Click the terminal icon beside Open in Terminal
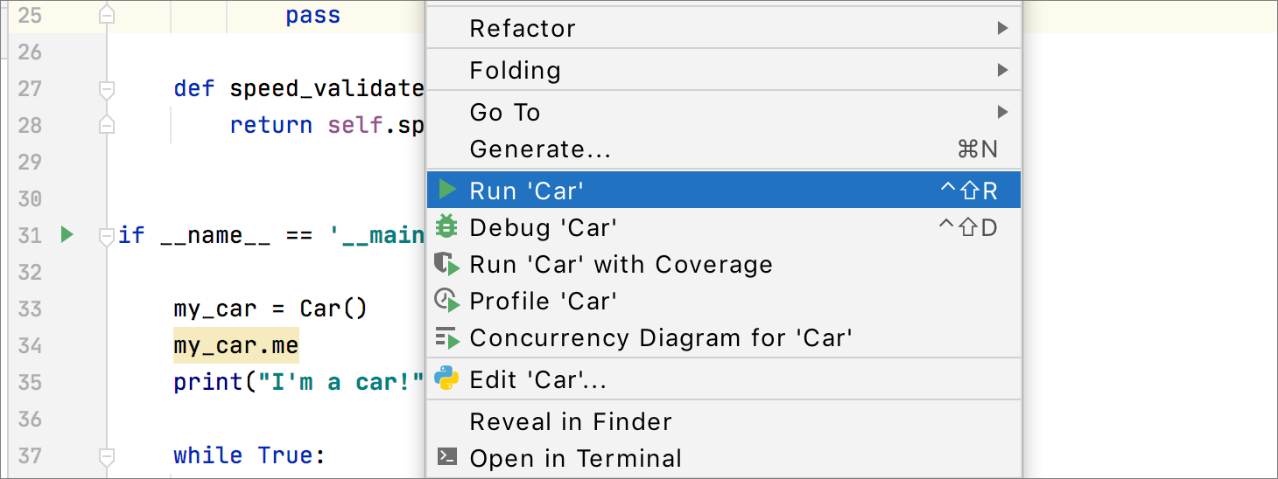The image size is (1278, 479). (x=446, y=457)
